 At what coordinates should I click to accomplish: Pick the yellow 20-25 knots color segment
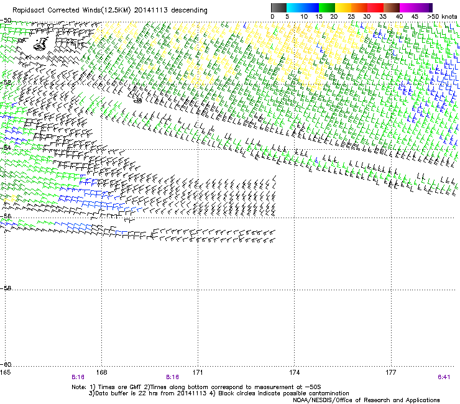[343, 7]
